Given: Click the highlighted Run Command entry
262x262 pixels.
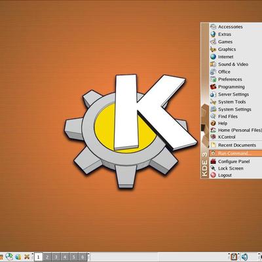Looking at the screenshot, I should pyautogui.click(x=236, y=153).
